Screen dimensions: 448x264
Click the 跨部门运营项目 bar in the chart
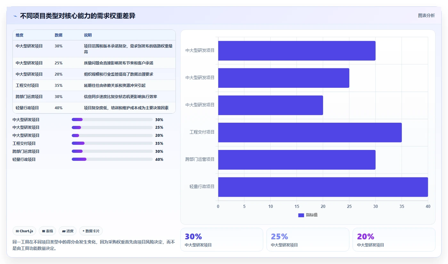(297, 160)
